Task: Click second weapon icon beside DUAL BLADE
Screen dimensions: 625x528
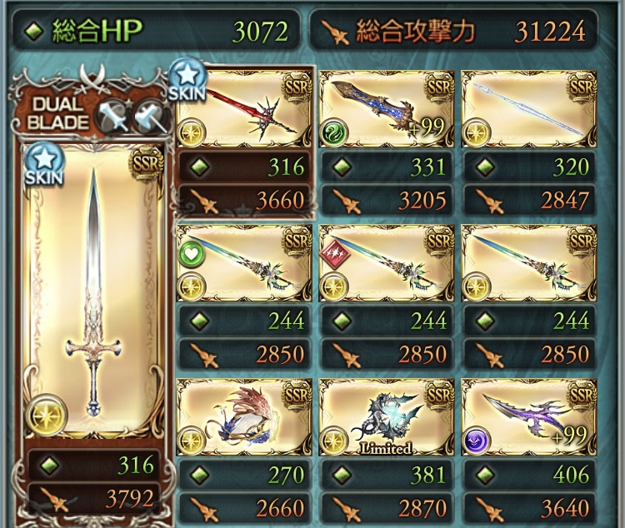Action: tap(151, 116)
